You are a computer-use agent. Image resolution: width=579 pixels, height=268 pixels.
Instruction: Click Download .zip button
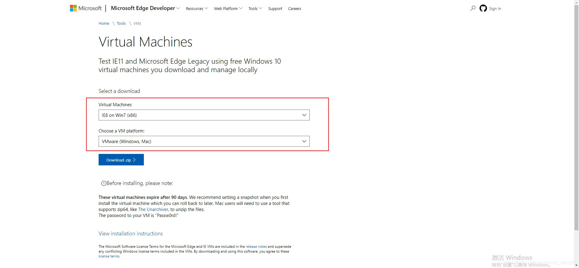pyautogui.click(x=121, y=160)
